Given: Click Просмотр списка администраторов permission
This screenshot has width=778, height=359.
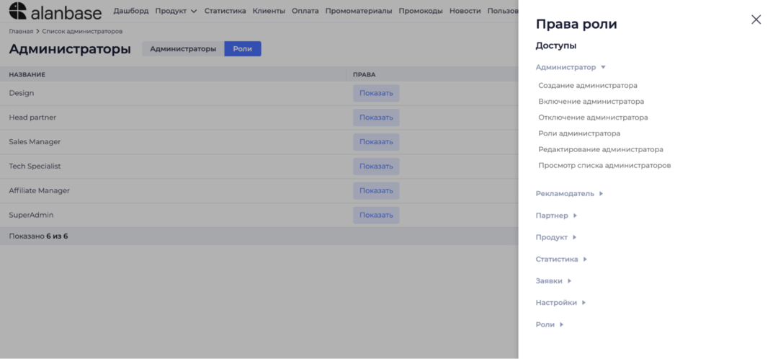Looking at the screenshot, I should [605, 165].
